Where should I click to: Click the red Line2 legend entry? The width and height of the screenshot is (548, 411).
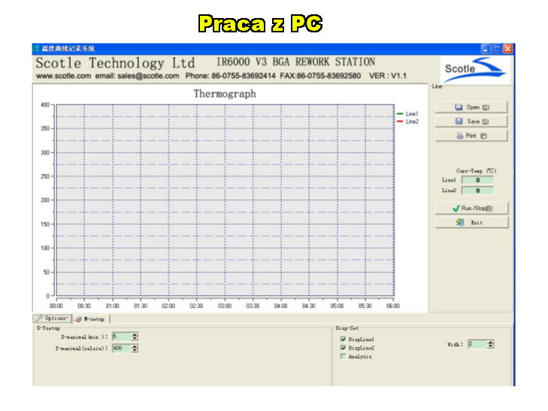tap(408, 121)
